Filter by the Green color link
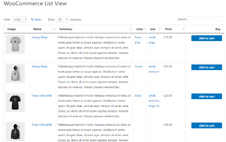This screenshot has width=226, height=142. (138, 66)
